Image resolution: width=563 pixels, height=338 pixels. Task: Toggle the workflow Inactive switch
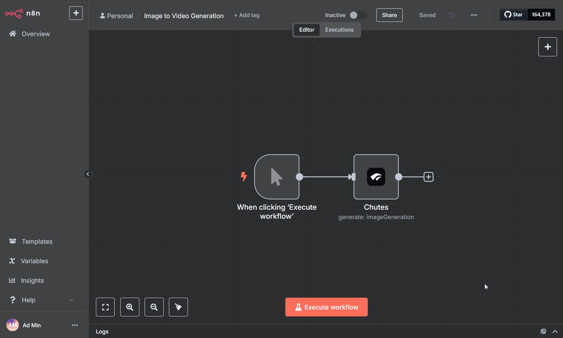(358, 15)
